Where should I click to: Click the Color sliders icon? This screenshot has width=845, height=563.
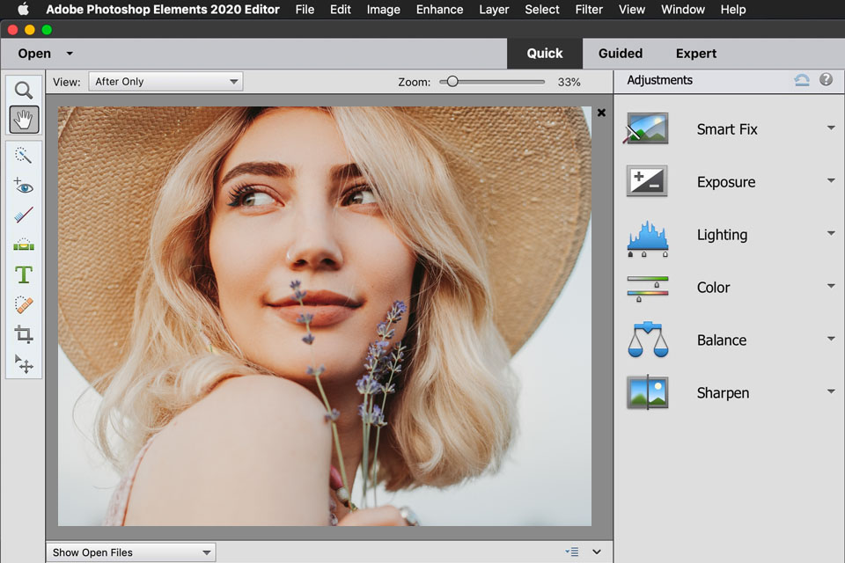point(648,289)
